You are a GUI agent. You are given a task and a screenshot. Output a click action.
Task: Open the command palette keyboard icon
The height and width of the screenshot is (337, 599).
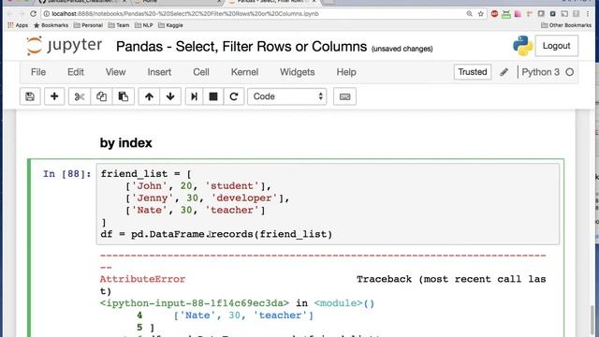point(344,96)
